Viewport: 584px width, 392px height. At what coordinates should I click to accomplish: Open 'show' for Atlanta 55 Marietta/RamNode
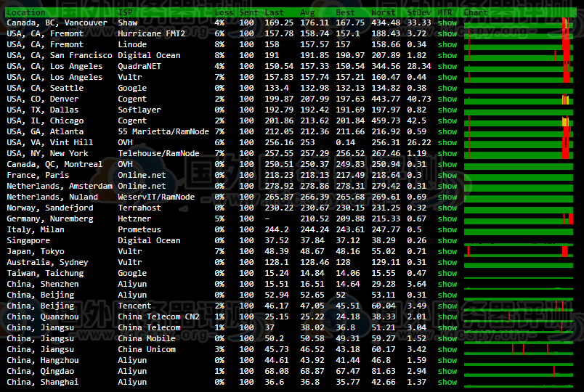click(x=447, y=131)
